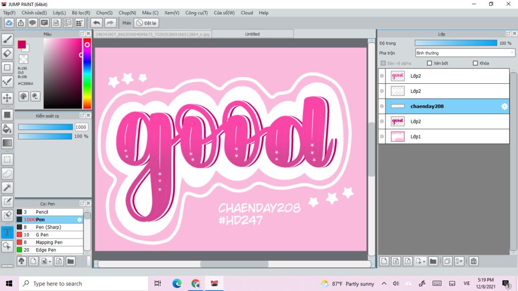The image size is (518, 291).
Task: Duplicate layer using the duplicate icon
Action: 447,261
